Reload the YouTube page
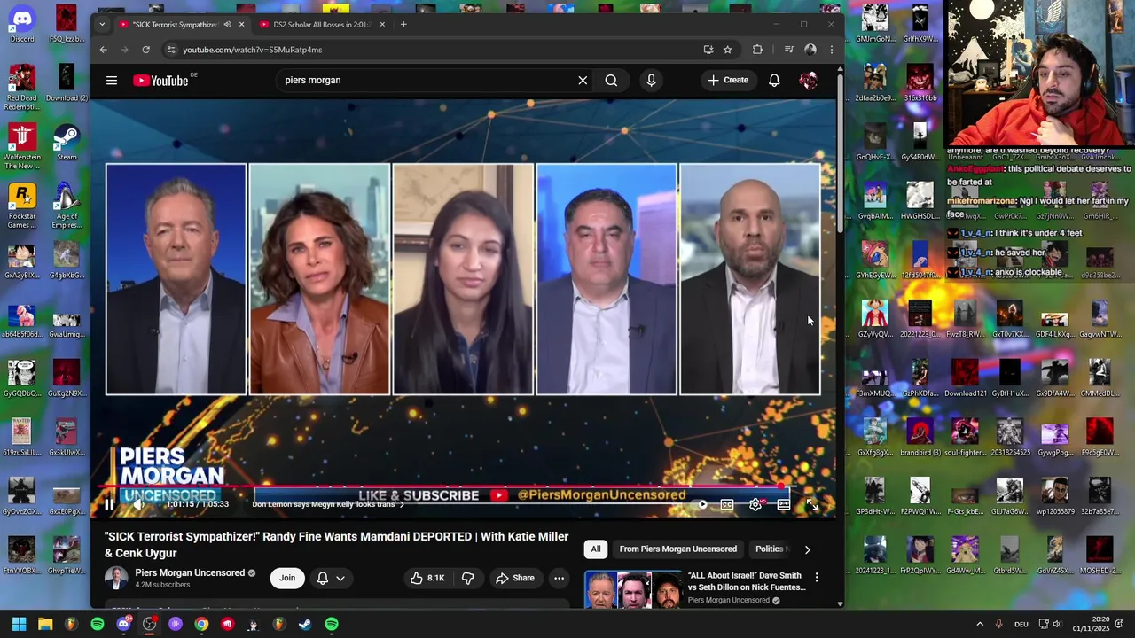This screenshot has width=1135, height=638. click(146, 50)
